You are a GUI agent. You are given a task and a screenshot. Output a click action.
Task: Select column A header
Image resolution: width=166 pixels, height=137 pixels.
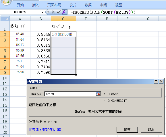20,19
